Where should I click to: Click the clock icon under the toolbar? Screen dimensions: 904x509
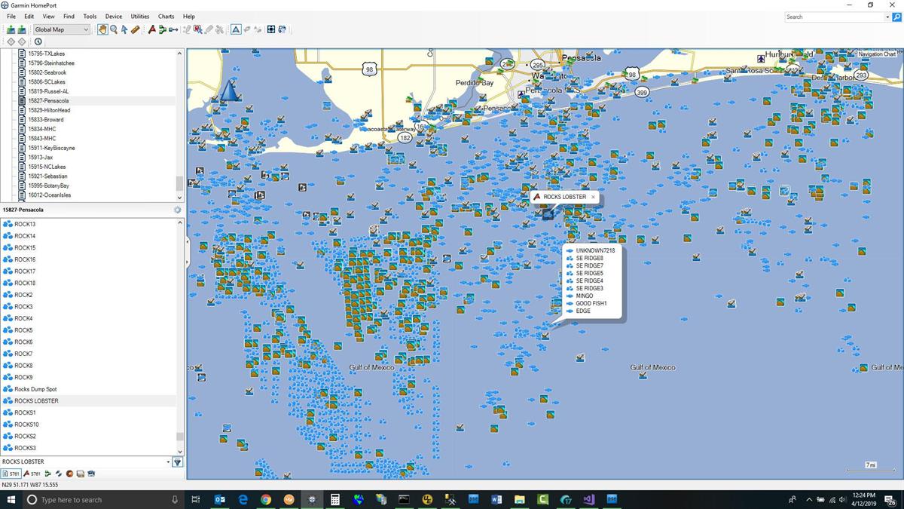click(38, 41)
